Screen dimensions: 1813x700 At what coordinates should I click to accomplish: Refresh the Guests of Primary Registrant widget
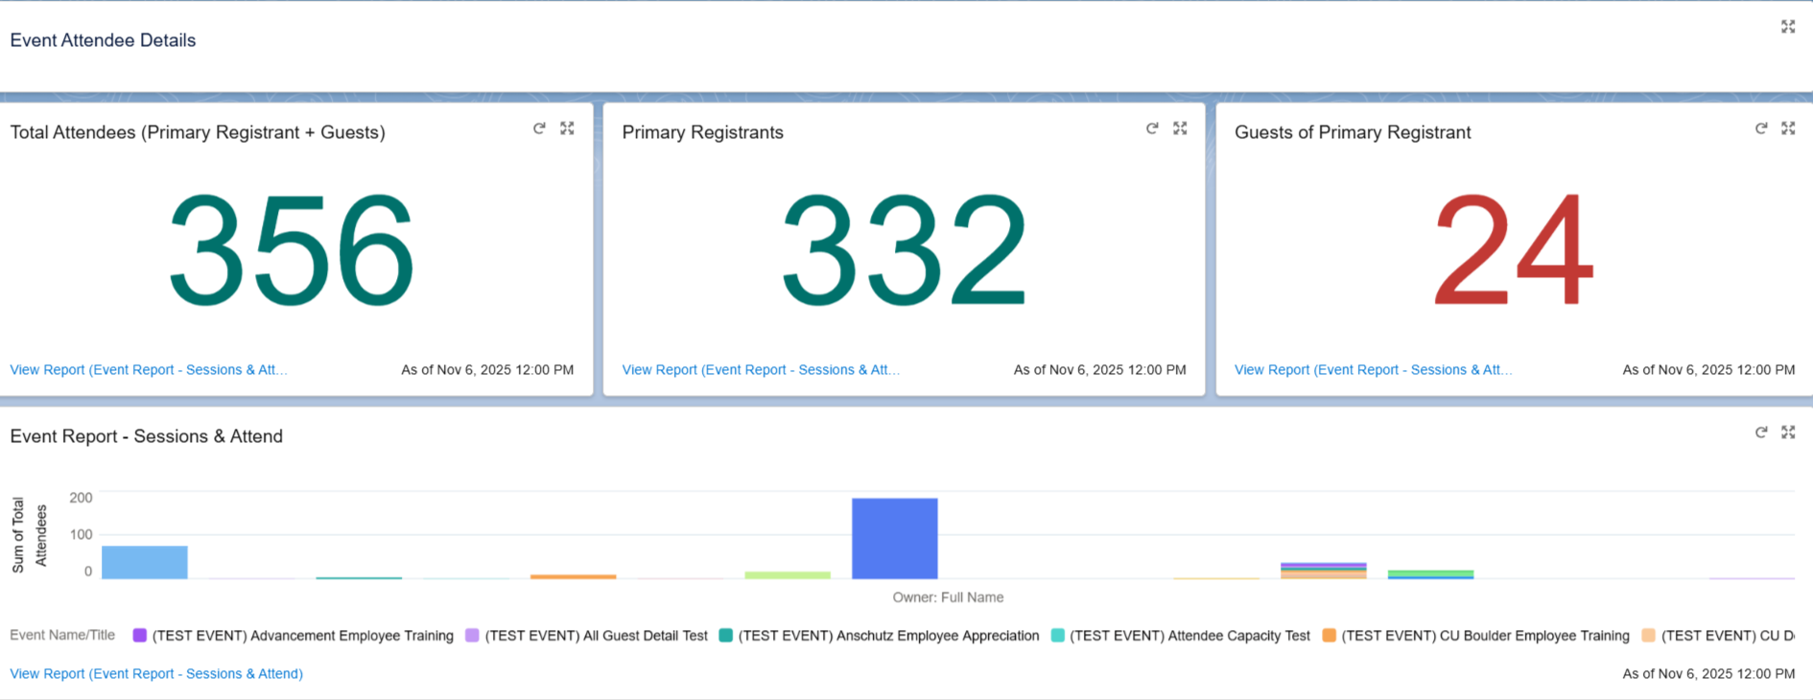point(1761,128)
